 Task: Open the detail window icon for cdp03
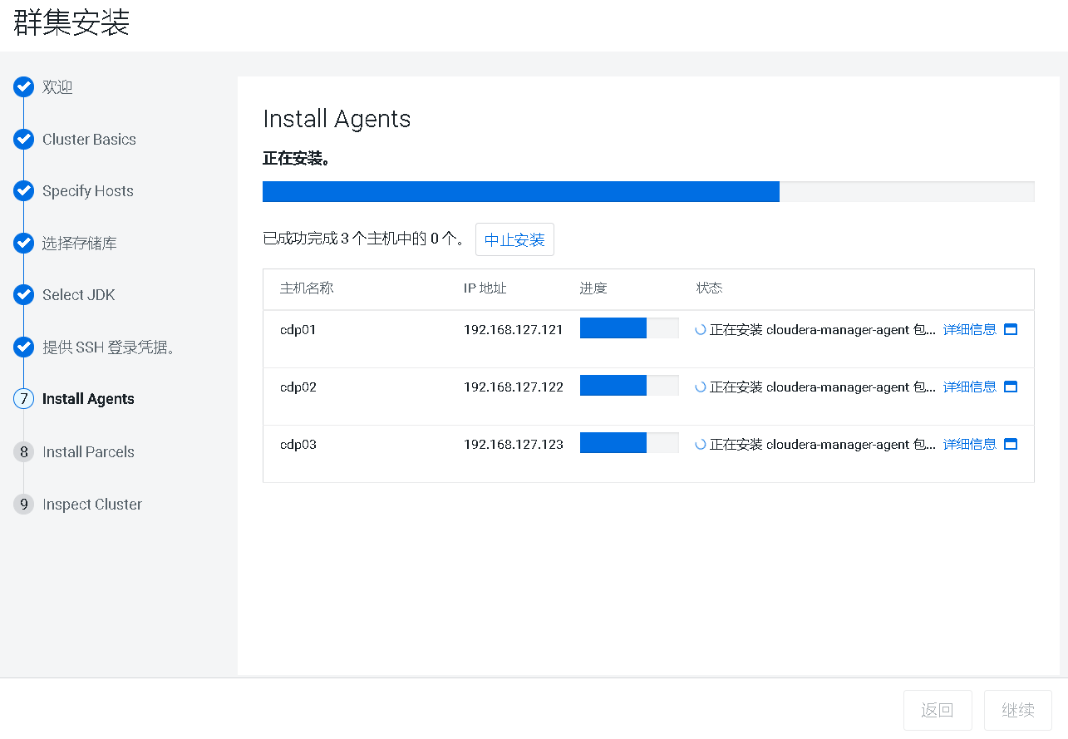(x=1011, y=444)
